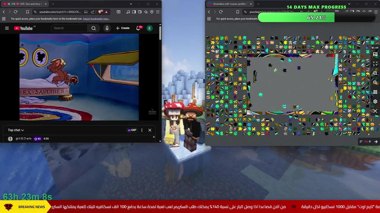Bookmark the puzzlegarage page
This screenshot has height=213, width=380.
tap(237, 12)
